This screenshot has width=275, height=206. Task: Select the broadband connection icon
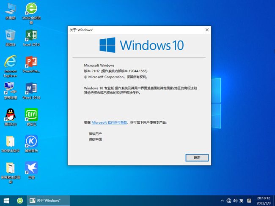[x=11, y=91]
